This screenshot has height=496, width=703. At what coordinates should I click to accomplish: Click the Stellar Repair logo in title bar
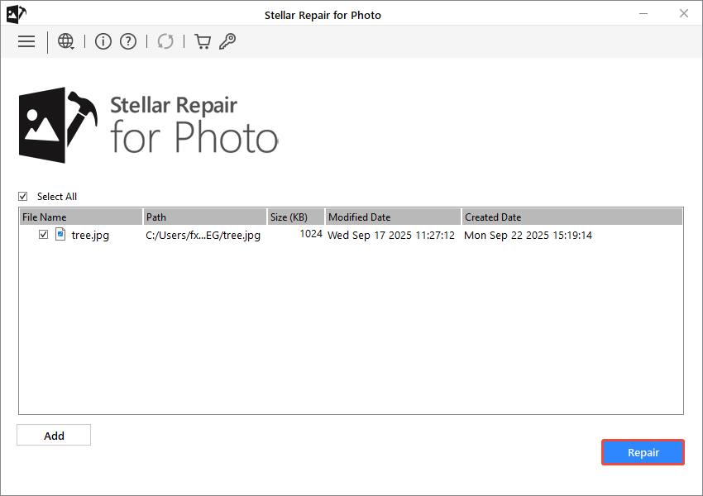click(x=15, y=14)
